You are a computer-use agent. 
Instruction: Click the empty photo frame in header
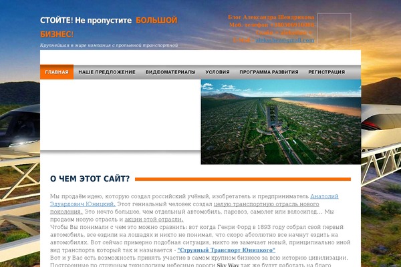point(334,29)
